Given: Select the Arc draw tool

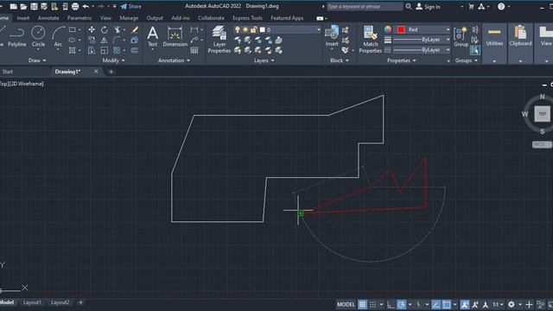Looking at the screenshot, I should 58,37.
